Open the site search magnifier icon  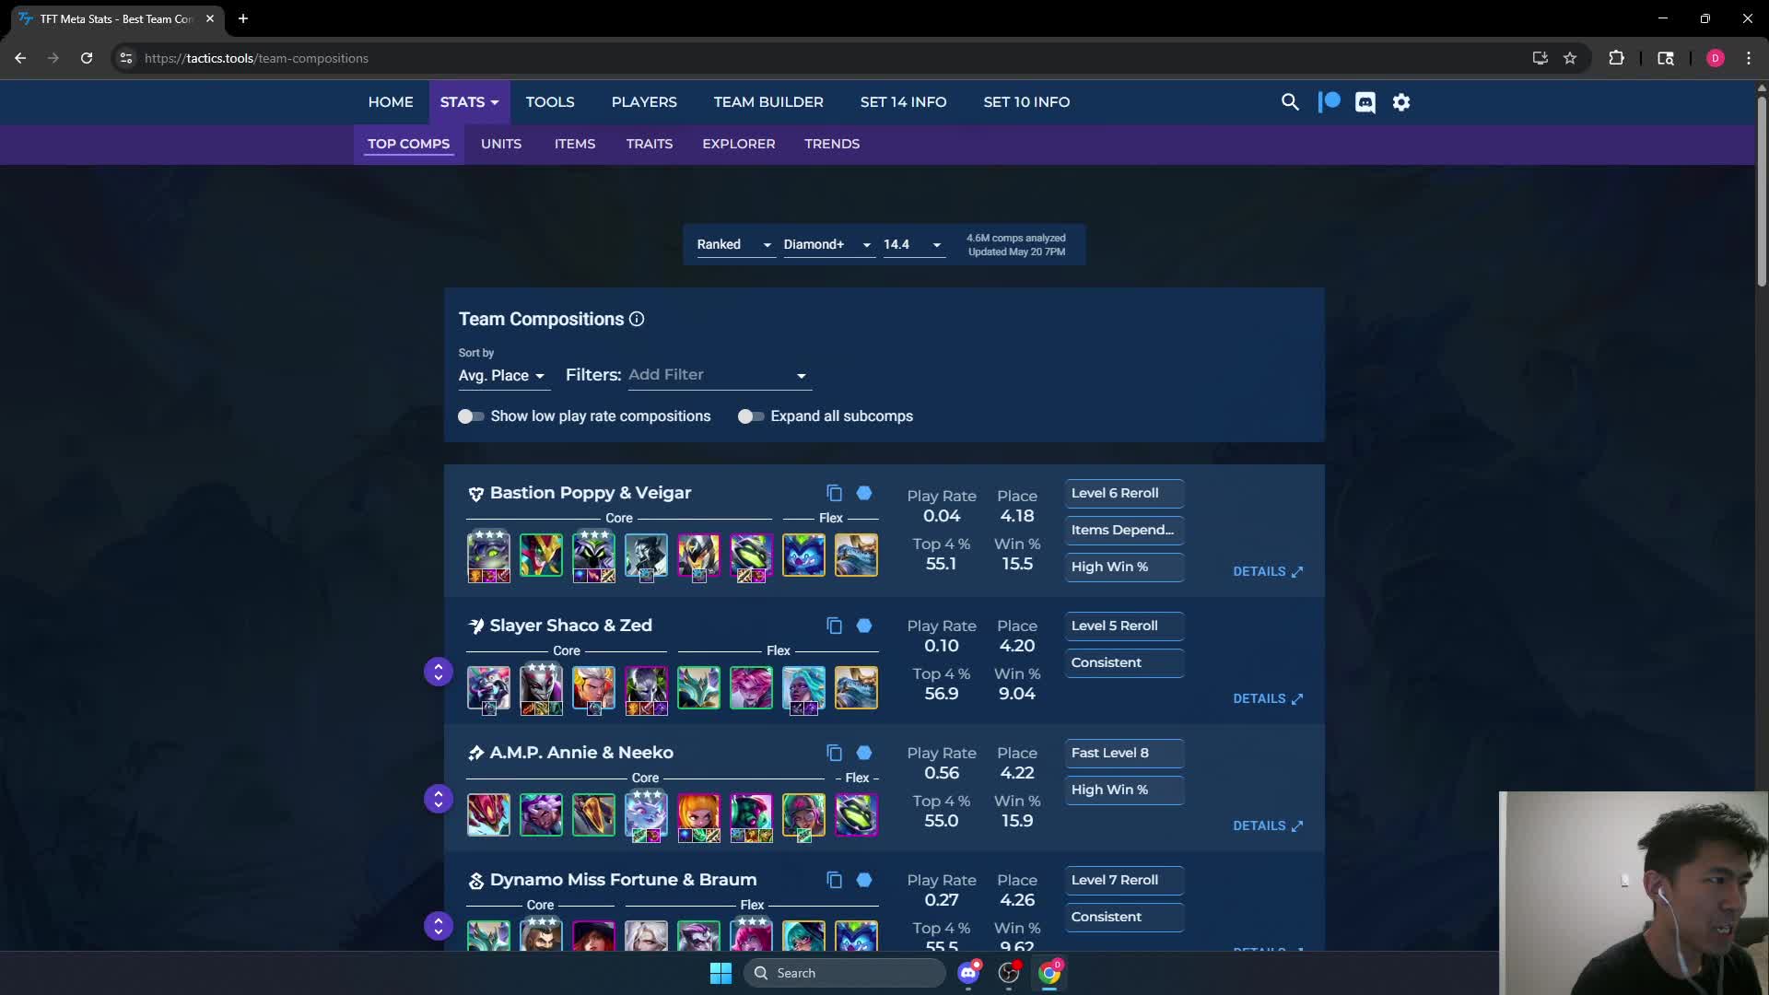click(x=1290, y=102)
